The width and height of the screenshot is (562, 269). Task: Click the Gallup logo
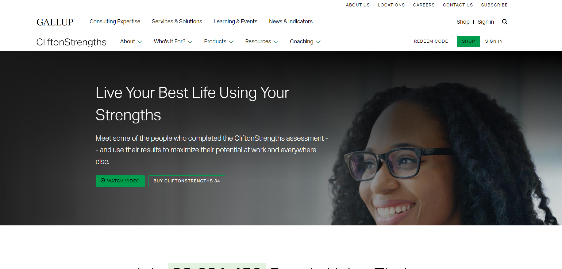point(56,22)
